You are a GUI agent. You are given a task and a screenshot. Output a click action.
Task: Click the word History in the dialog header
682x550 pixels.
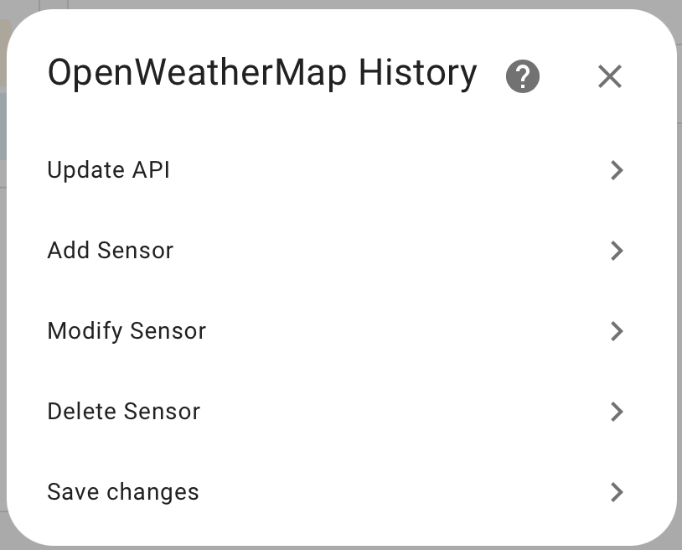[417, 74]
